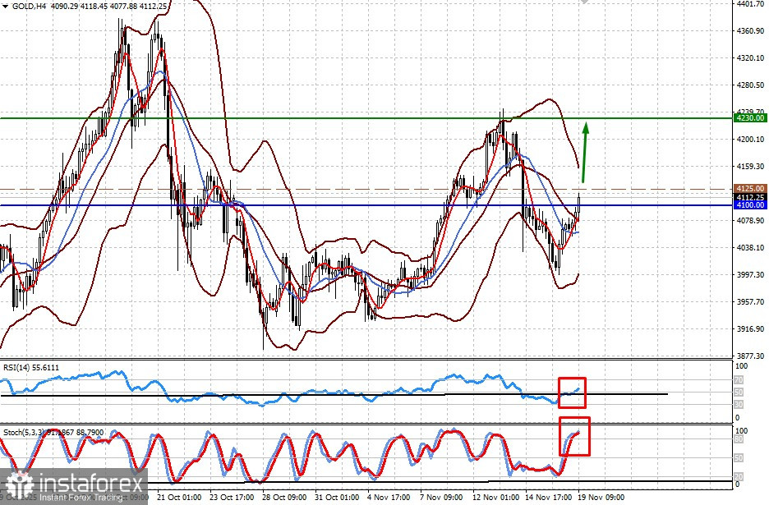Screen dimensions: 769x505
Task: Click the 28 Oct 09:00 time marker
Action: [285, 497]
